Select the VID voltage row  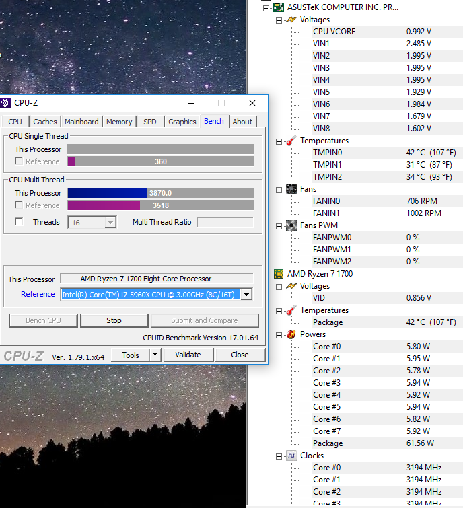387,298
